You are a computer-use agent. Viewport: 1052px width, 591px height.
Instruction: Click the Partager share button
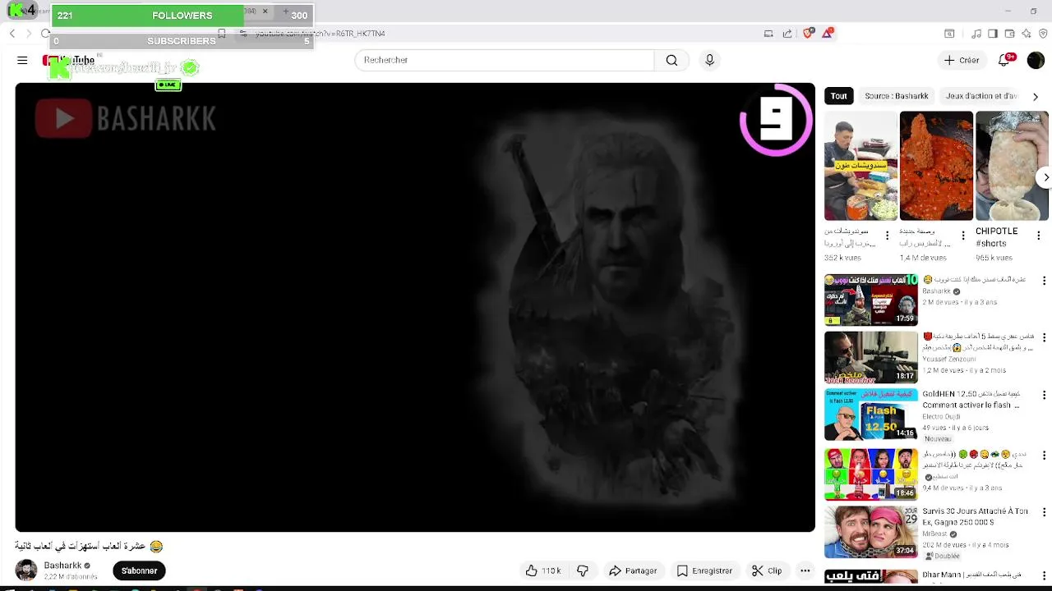(633, 570)
